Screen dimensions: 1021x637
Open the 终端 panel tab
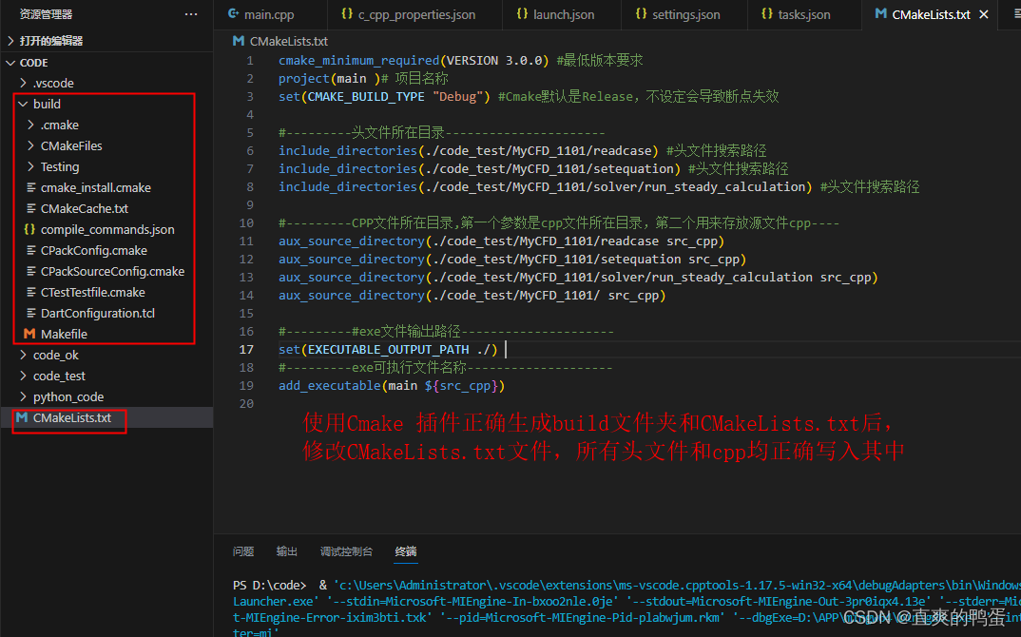pyautogui.click(x=405, y=551)
